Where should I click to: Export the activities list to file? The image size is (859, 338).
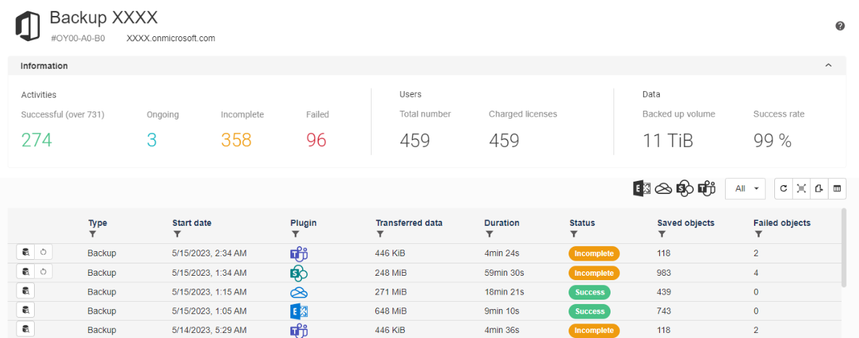coord(819,188)
